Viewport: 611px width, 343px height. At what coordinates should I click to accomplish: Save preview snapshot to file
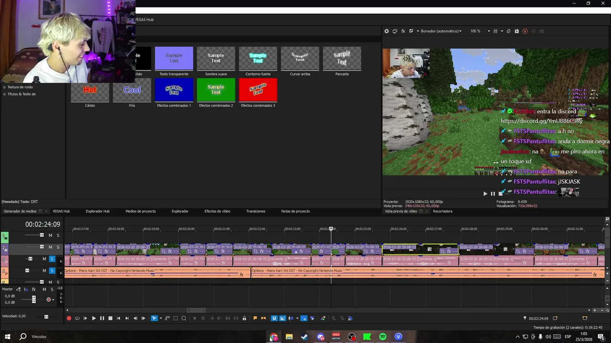516,31
